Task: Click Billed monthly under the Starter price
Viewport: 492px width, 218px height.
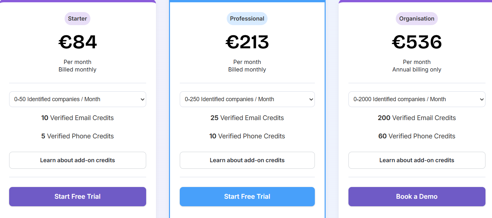Action: (77, 70)
